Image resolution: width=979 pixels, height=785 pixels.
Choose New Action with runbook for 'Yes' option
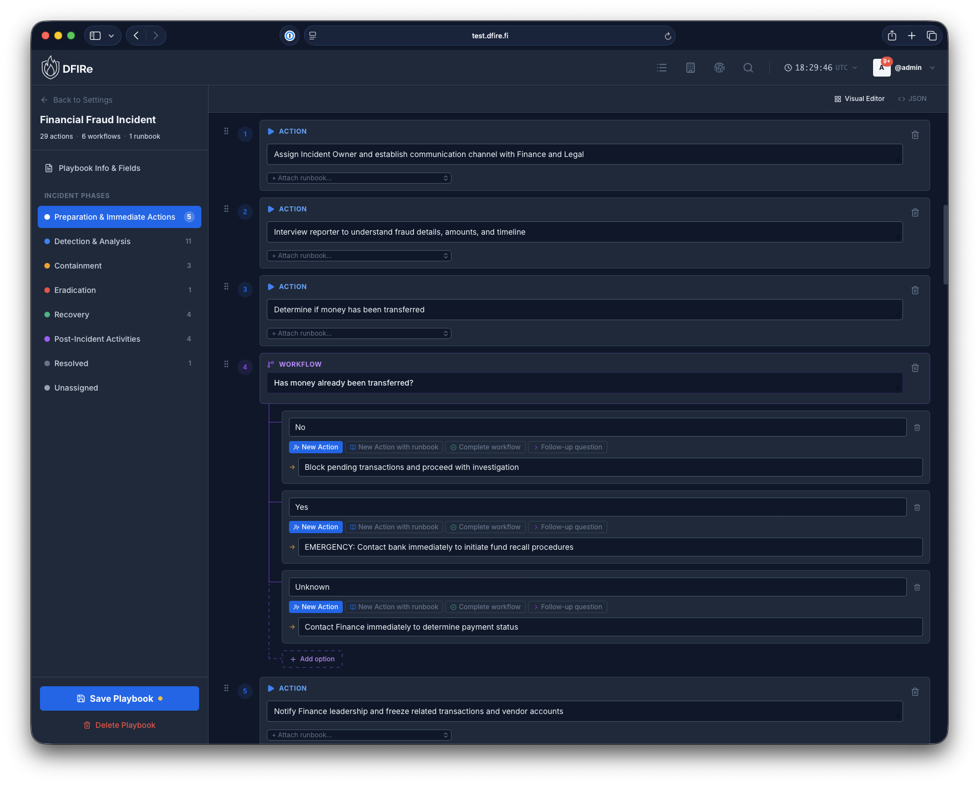[394, 527]
